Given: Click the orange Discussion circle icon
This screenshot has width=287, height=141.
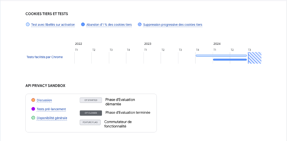Looking at the screenshot, I should 33,100.
